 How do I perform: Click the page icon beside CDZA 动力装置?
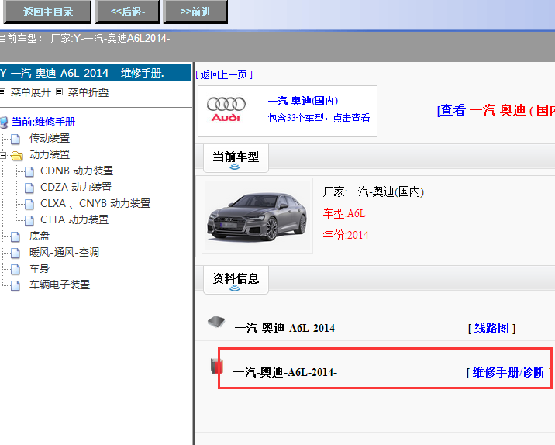pyautogui.click(x=29, y=188)
